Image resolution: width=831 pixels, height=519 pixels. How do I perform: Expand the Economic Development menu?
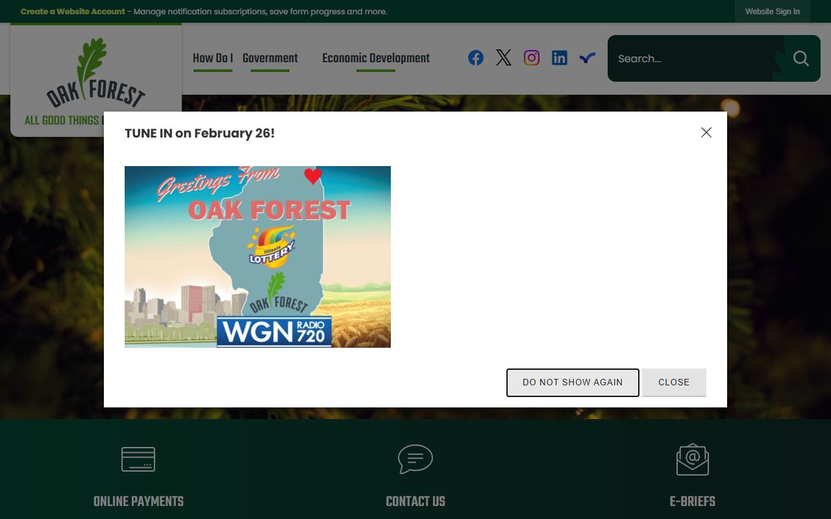376,58
